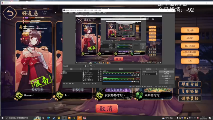213x120 pixels.
Task: Click the back arrow in the game lobby
Action: (10, 13)
